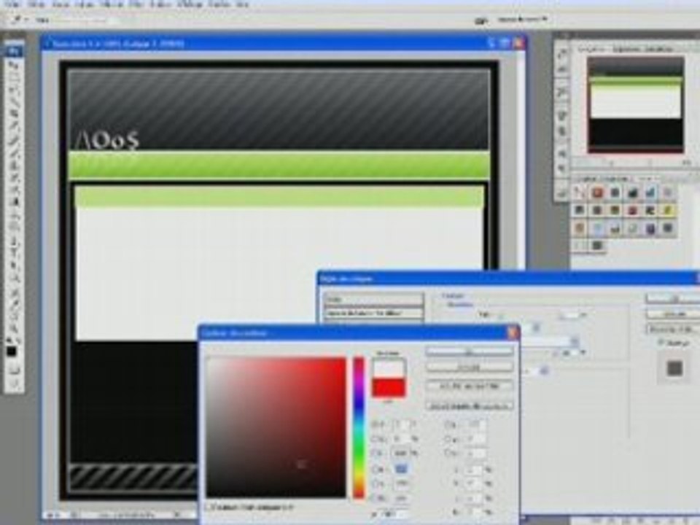Screen dimensions: 700x525
Task: Select the L radio button in Lab group
Action: point(448,424)
